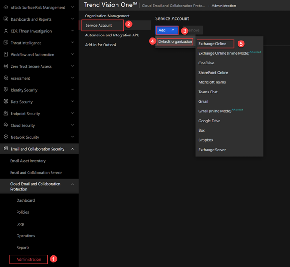Open the Administration submenu item
The image size is (290, 267).
click(29, 259)
